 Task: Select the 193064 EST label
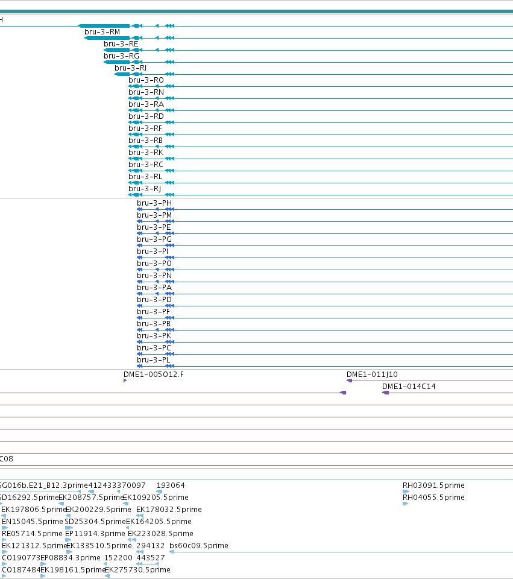point(171,486)
